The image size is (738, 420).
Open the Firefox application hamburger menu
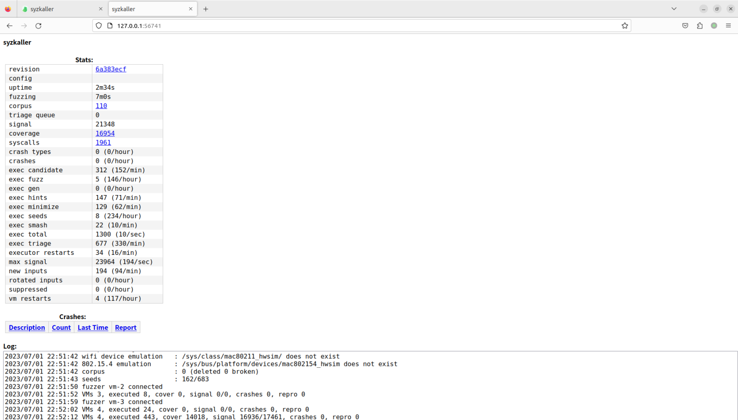pos(728,26)
